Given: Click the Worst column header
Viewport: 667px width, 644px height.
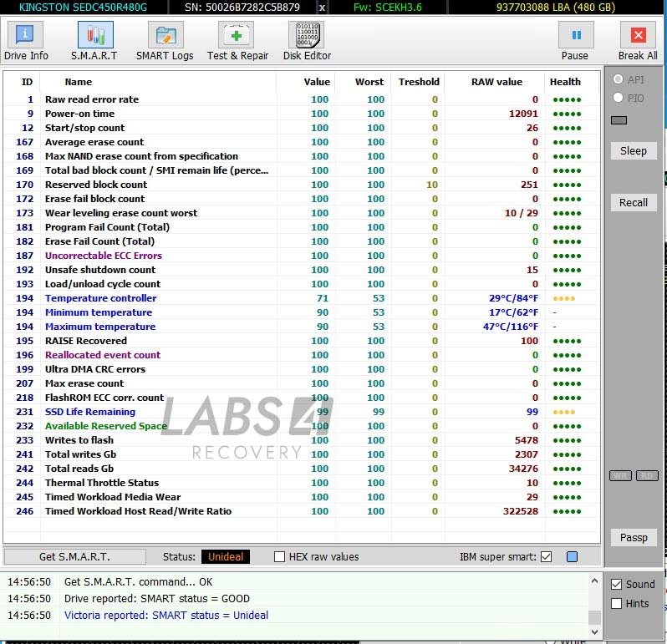Looking at the screenshot, I should tap(369, 82).
